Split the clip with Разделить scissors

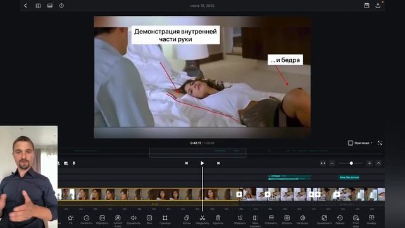pyautogui.click(x=202, y=220)
